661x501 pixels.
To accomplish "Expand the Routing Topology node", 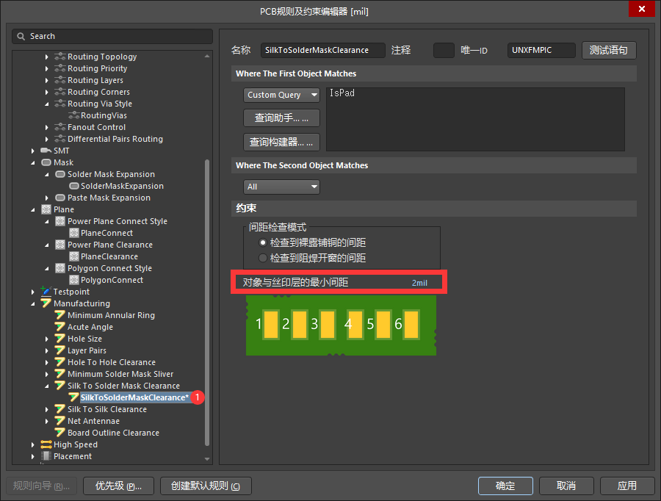I will pyautogui.click(x=47, y=57).
